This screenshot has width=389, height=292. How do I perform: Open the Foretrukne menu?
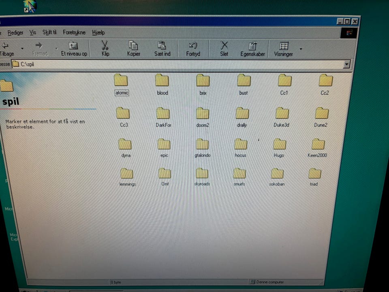[x=74, y=32]
